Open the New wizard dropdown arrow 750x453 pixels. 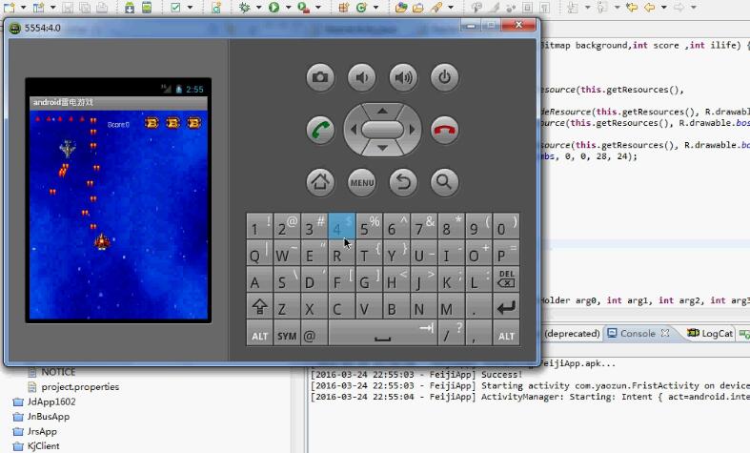pyautogui.click(x=23, y=8)
